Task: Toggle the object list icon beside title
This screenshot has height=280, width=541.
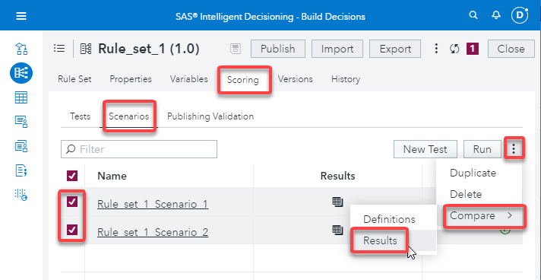Action: [x=59, y=49]
